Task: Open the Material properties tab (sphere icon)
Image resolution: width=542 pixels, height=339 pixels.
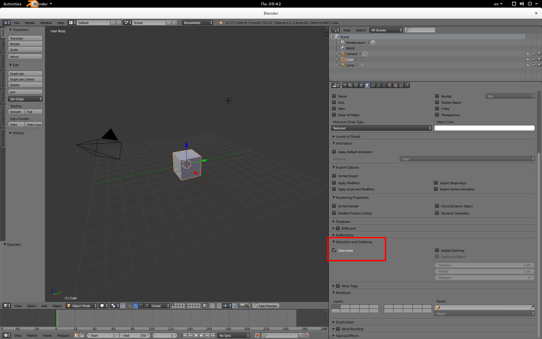Action: click(x=390, y=85)
